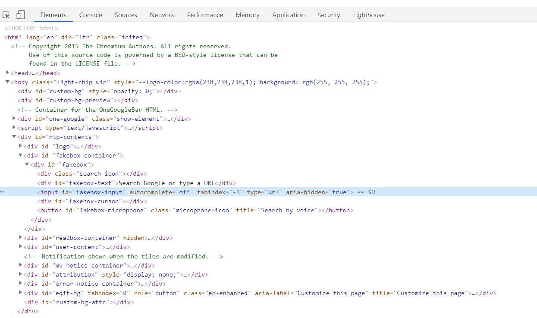Select the DOCTYPE html line
537x318 pixels.
31,28
